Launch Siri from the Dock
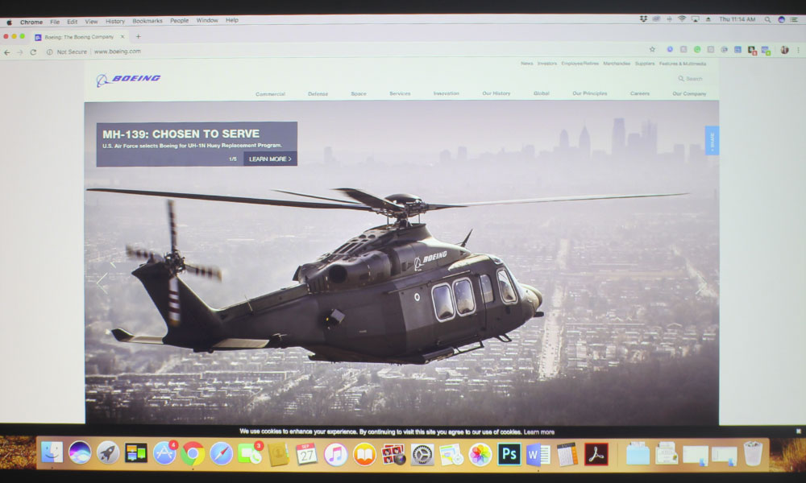806x483 pixels. 80,452
